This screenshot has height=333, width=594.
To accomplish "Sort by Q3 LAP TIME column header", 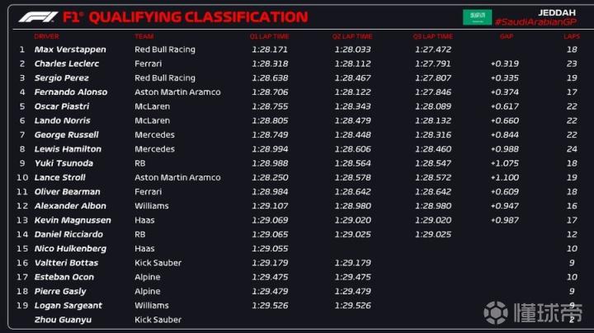I will coord(432,36).
